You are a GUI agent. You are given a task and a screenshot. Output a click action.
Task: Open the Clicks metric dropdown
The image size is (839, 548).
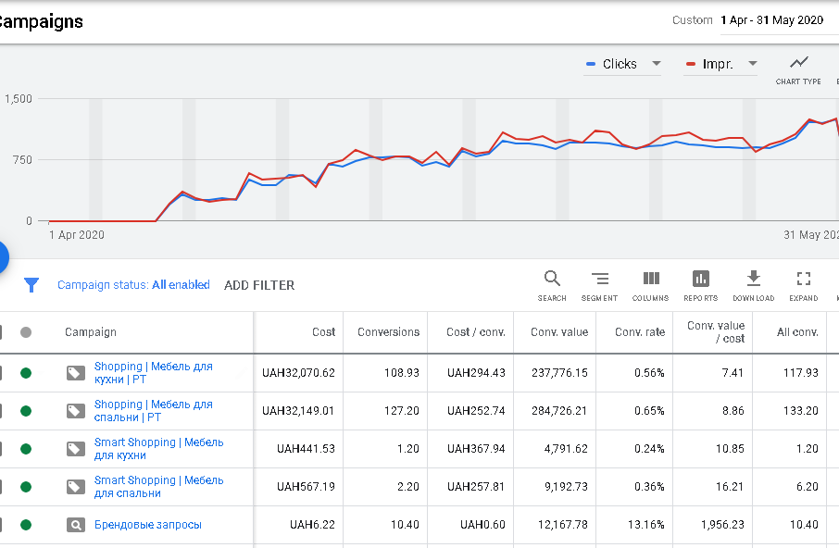(x=622, y=64)
